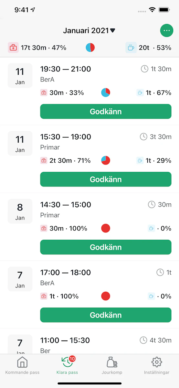The width and height of the screenshot is (179, 388).
Task: Open the Klara pass tab
Action: (x=67, y=366)
